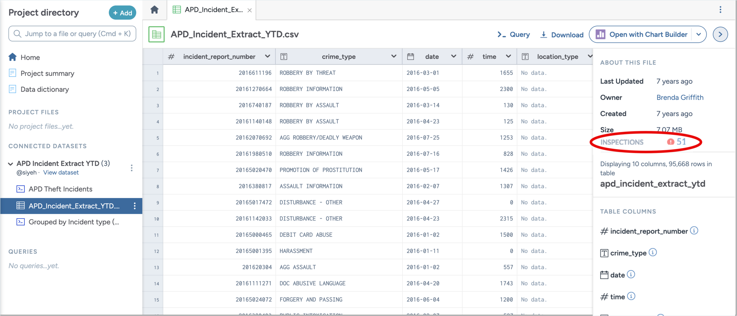Click the home icon tab
This screenshot has height=316, width=737.
click(x=154, y=10)
